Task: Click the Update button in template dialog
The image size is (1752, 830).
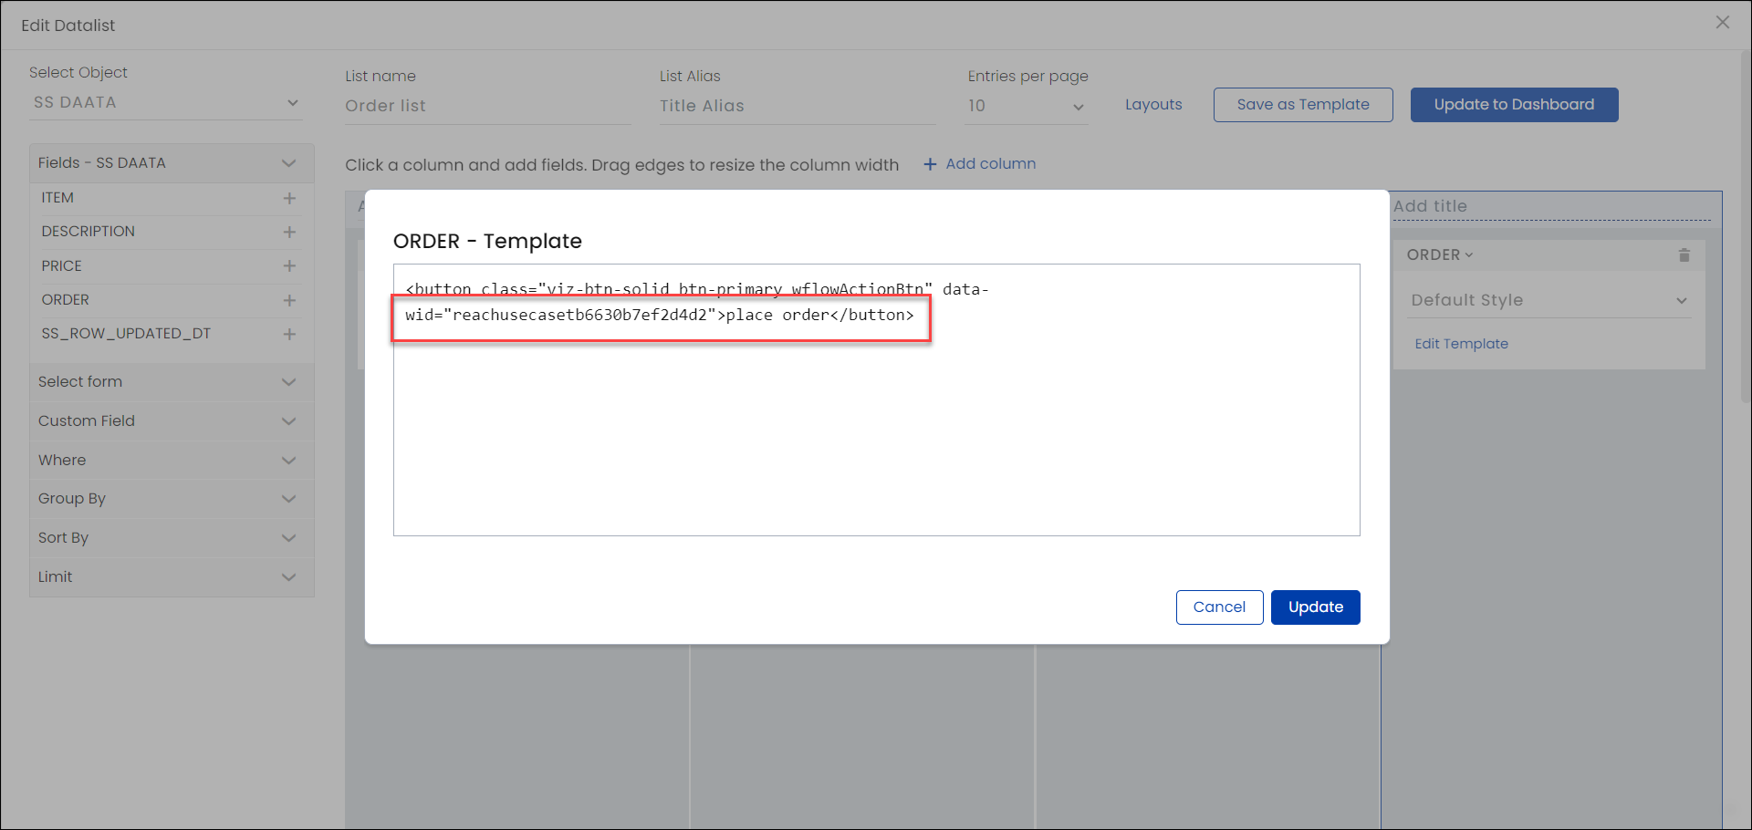Action: tap(1315, 607)
